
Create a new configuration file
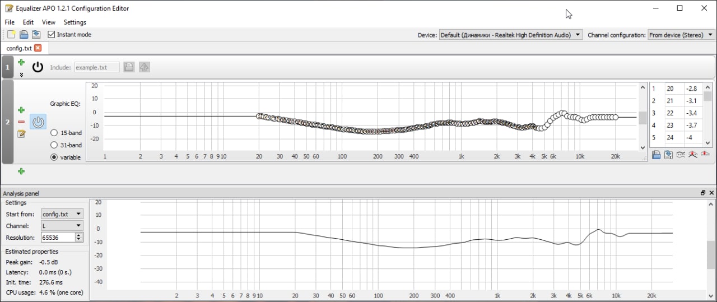click(x=11, y=35)
